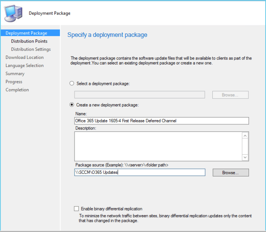Open the Summary step
This screenshot has height=232, width=266.
tap(15, 73)
